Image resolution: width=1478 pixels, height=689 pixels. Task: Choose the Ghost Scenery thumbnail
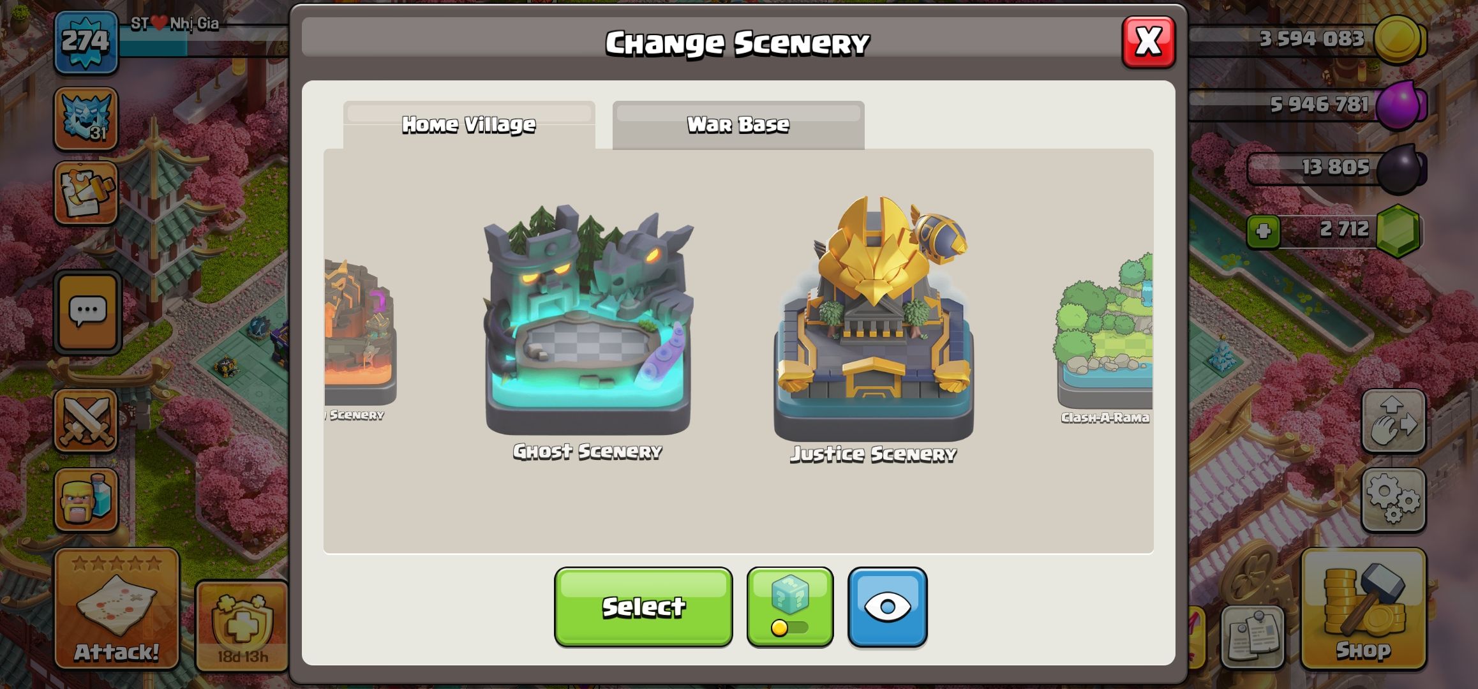(x=588, y=332)
